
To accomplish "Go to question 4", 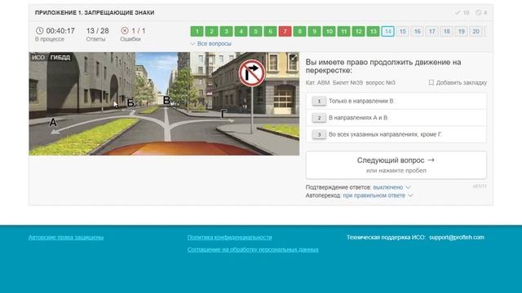I will pyautogui.click(x=241, y=31).
